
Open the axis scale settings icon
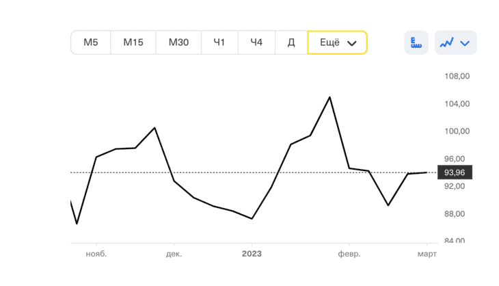coord(416,42)
